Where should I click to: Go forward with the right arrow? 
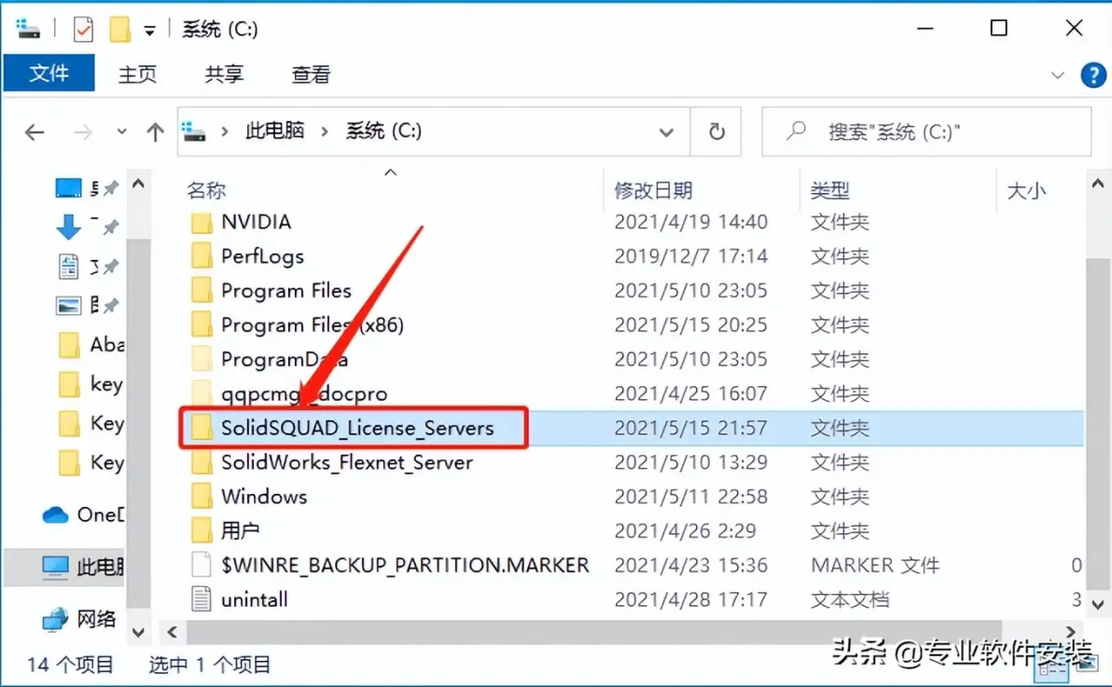click(x=83, y=131)
